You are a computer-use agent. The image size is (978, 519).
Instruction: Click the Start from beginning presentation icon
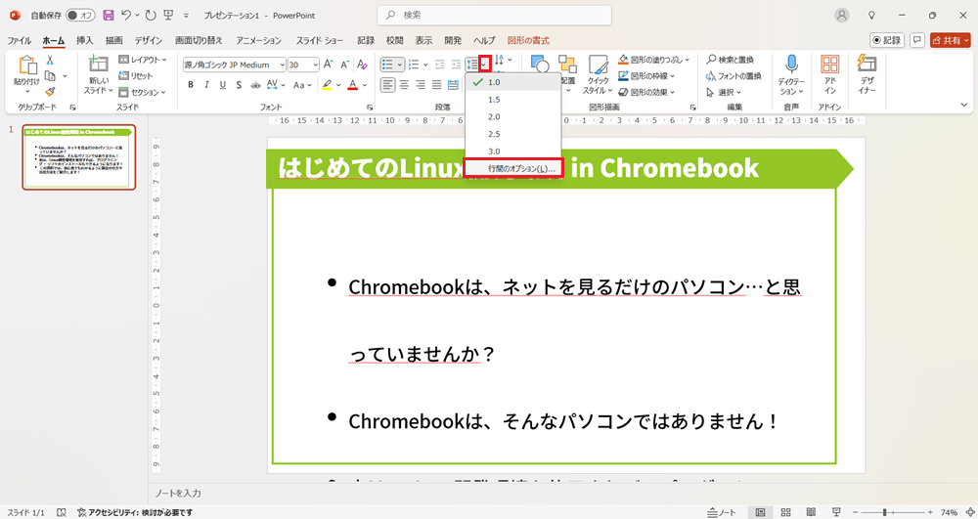(168, 15)
